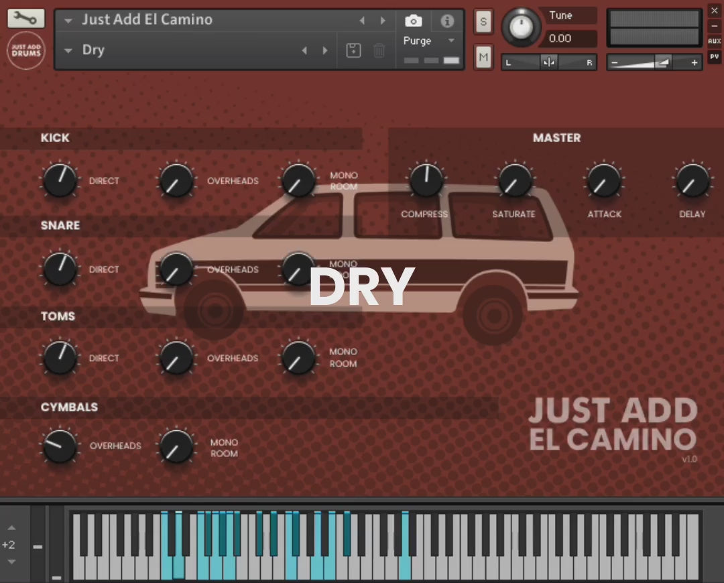This screenshot has width=724, height=583.
Task: Click the Kick Mono Room knob
Action: [298, 180]
